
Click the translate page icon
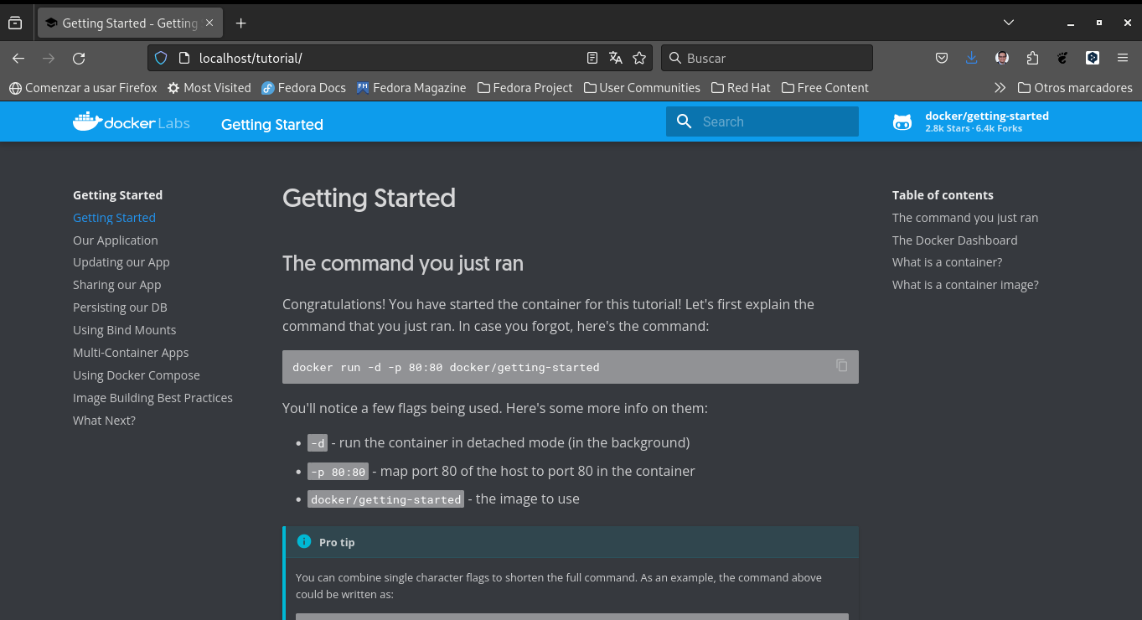616,58
